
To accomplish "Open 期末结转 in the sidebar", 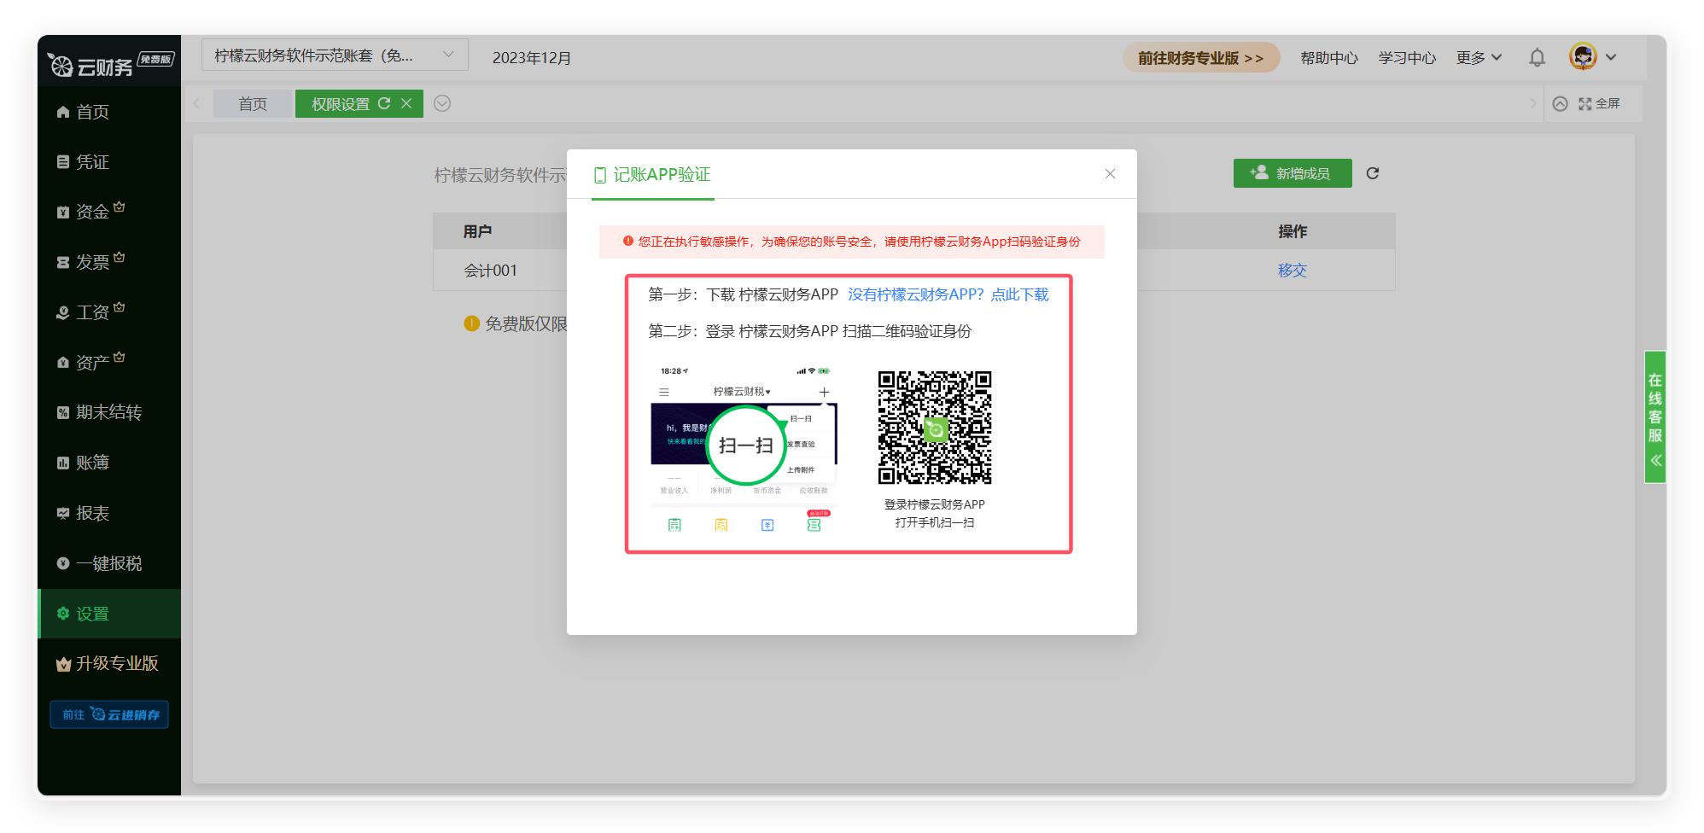I will coord(108,412).
